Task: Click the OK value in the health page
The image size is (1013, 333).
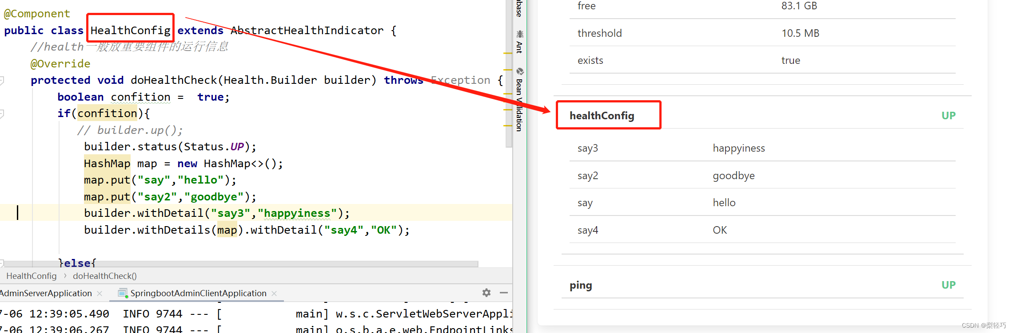Action: coord(720,230)
